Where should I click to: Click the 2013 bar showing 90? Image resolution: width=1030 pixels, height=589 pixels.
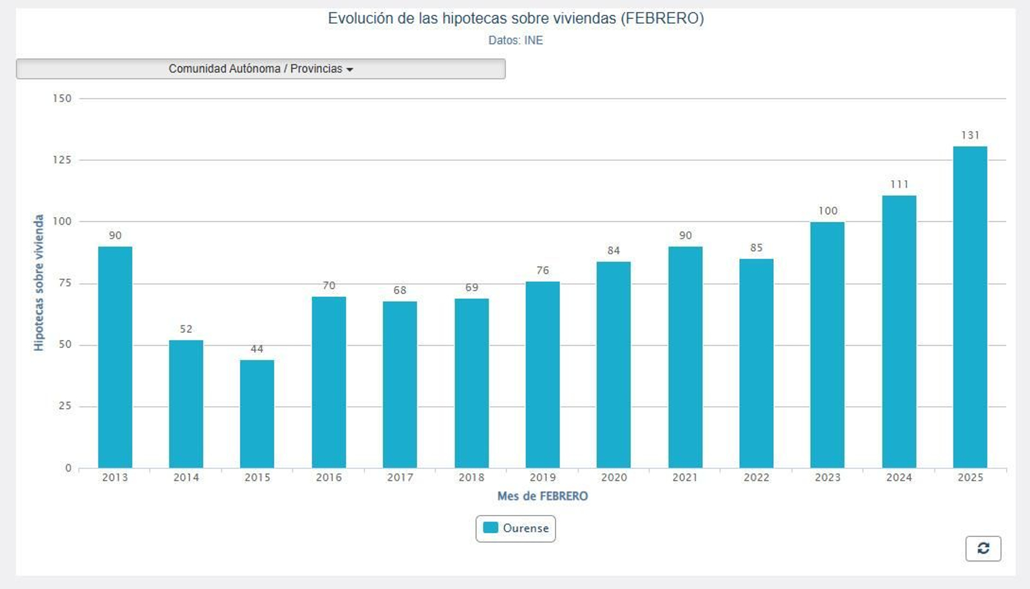pos(115,357)
